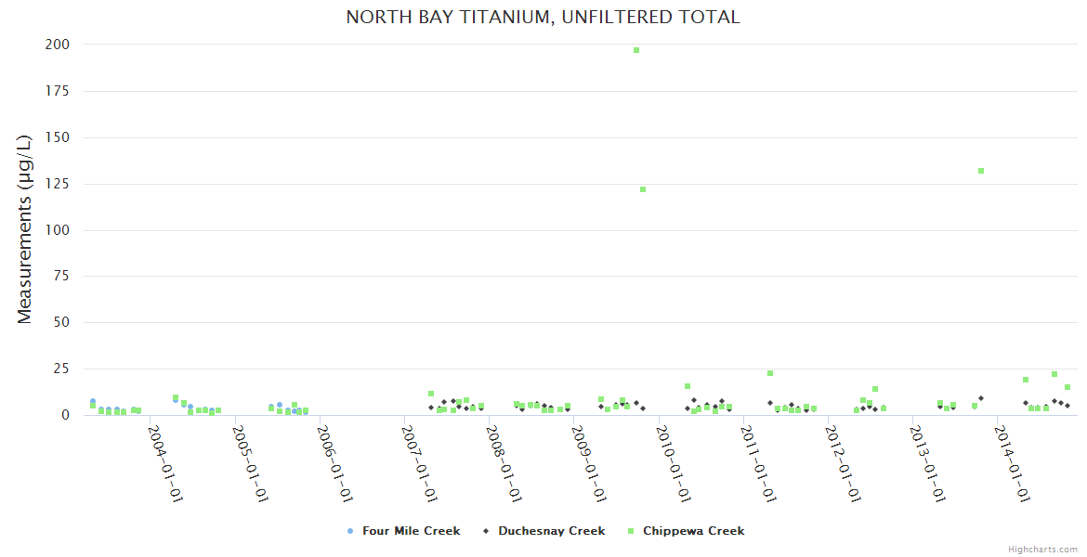Click the 200 y-axis tick label
Viewport: 1087px width, 557px height.
[56, 45]
